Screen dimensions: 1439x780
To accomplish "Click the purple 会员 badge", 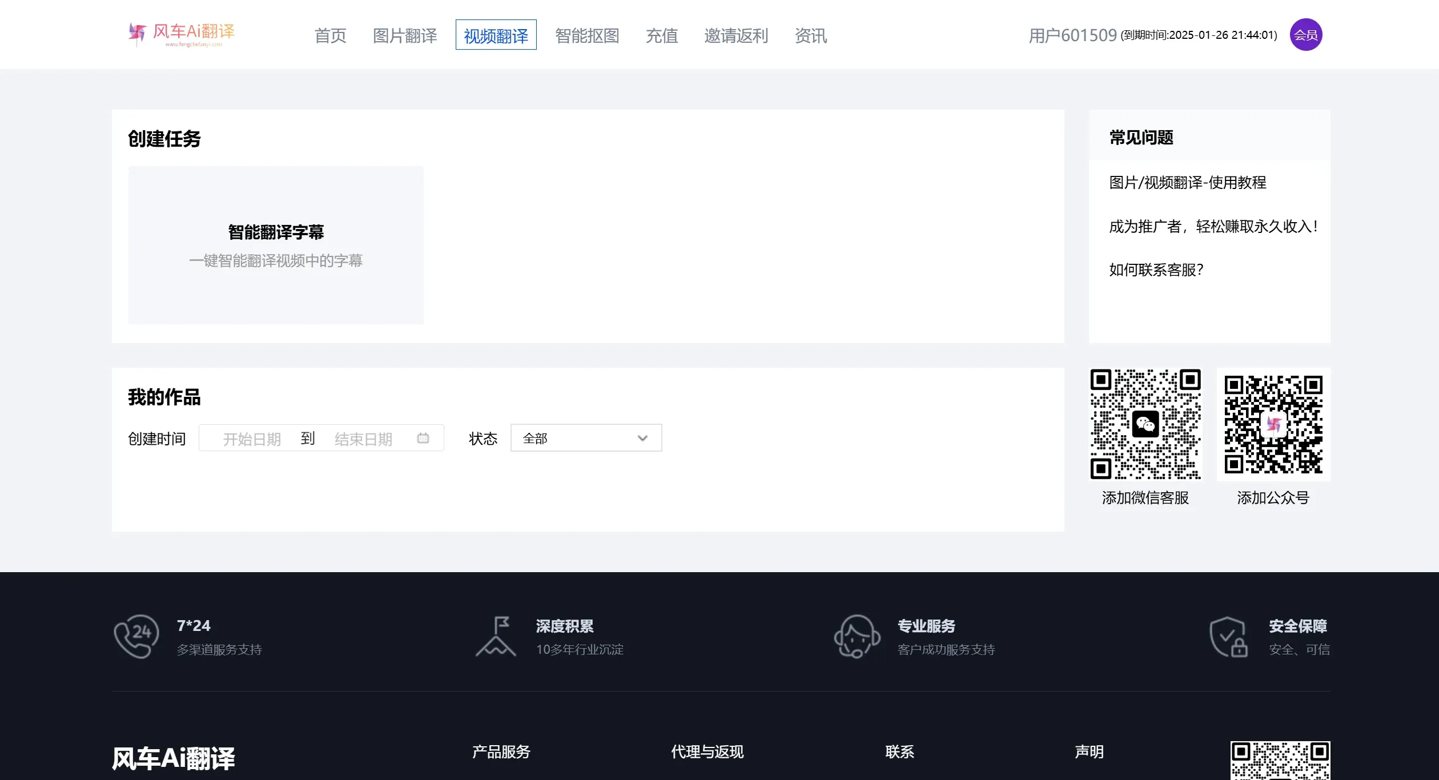I will coord(1305,34).
